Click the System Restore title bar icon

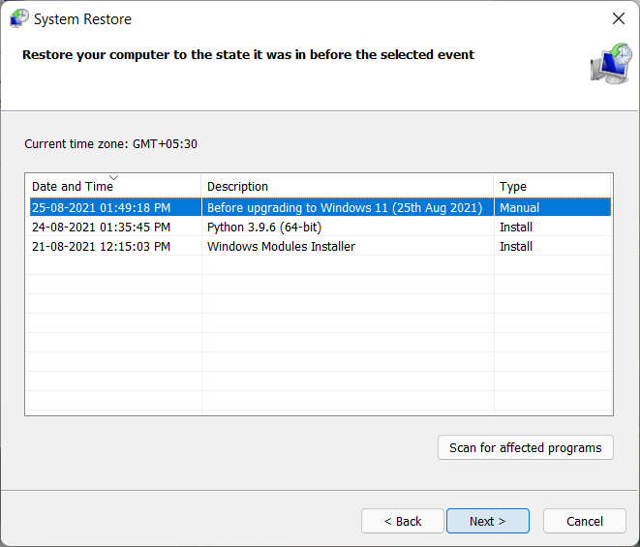19,18
